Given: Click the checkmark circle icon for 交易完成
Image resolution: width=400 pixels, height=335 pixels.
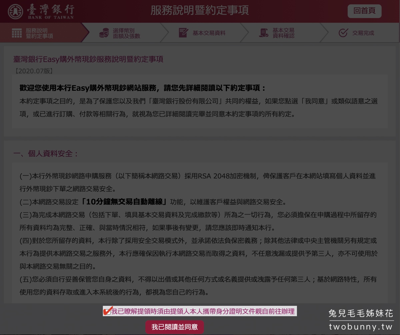Looking at the screenshot, I should click(x=343, y=32).
